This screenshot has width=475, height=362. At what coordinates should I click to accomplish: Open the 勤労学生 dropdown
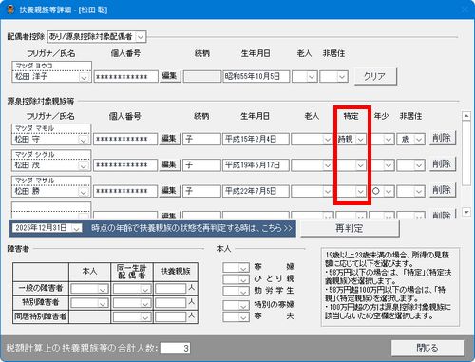[243, 292]
